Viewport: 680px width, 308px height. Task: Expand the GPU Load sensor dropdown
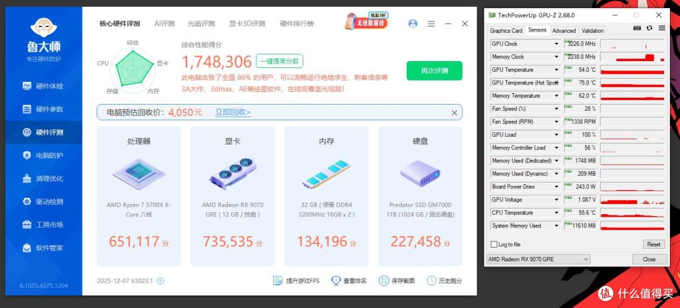[557, 135]
